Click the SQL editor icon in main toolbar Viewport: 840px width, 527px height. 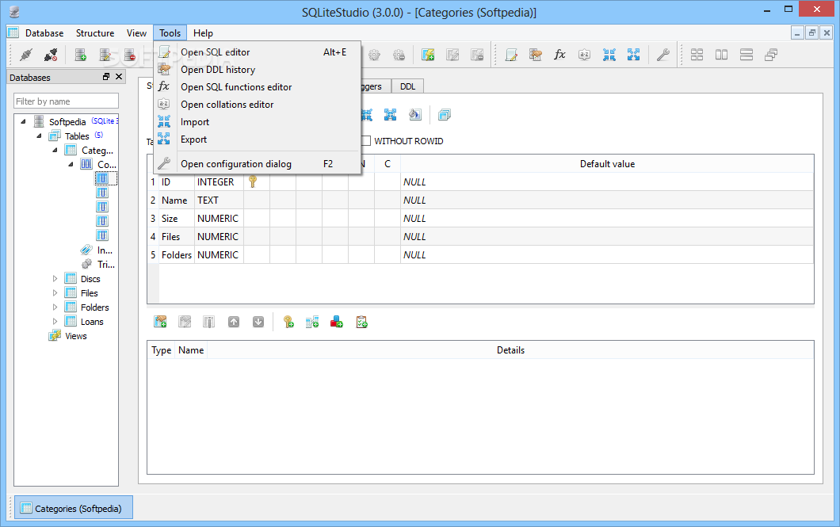[511, 55]
